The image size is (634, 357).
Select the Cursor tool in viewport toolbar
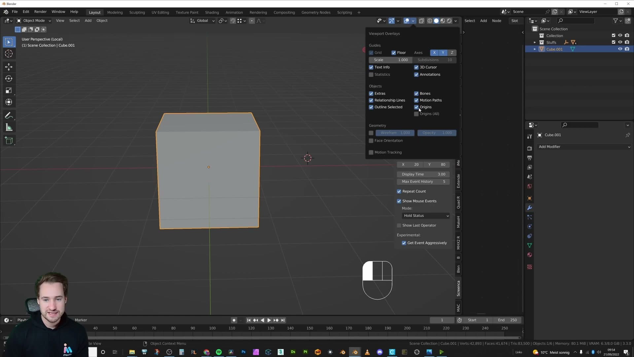pos(9,54)
